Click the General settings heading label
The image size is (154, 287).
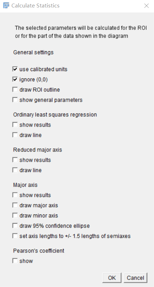click(34, 52)
